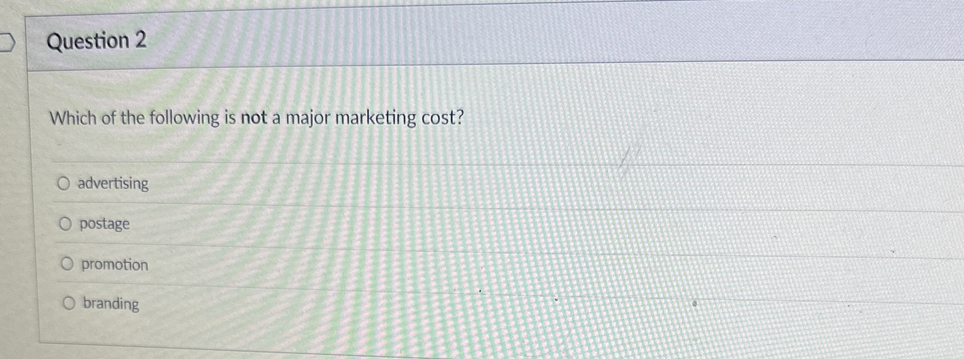
Task: Click the words "Which of the following"
Action: (x=134, y=117)
